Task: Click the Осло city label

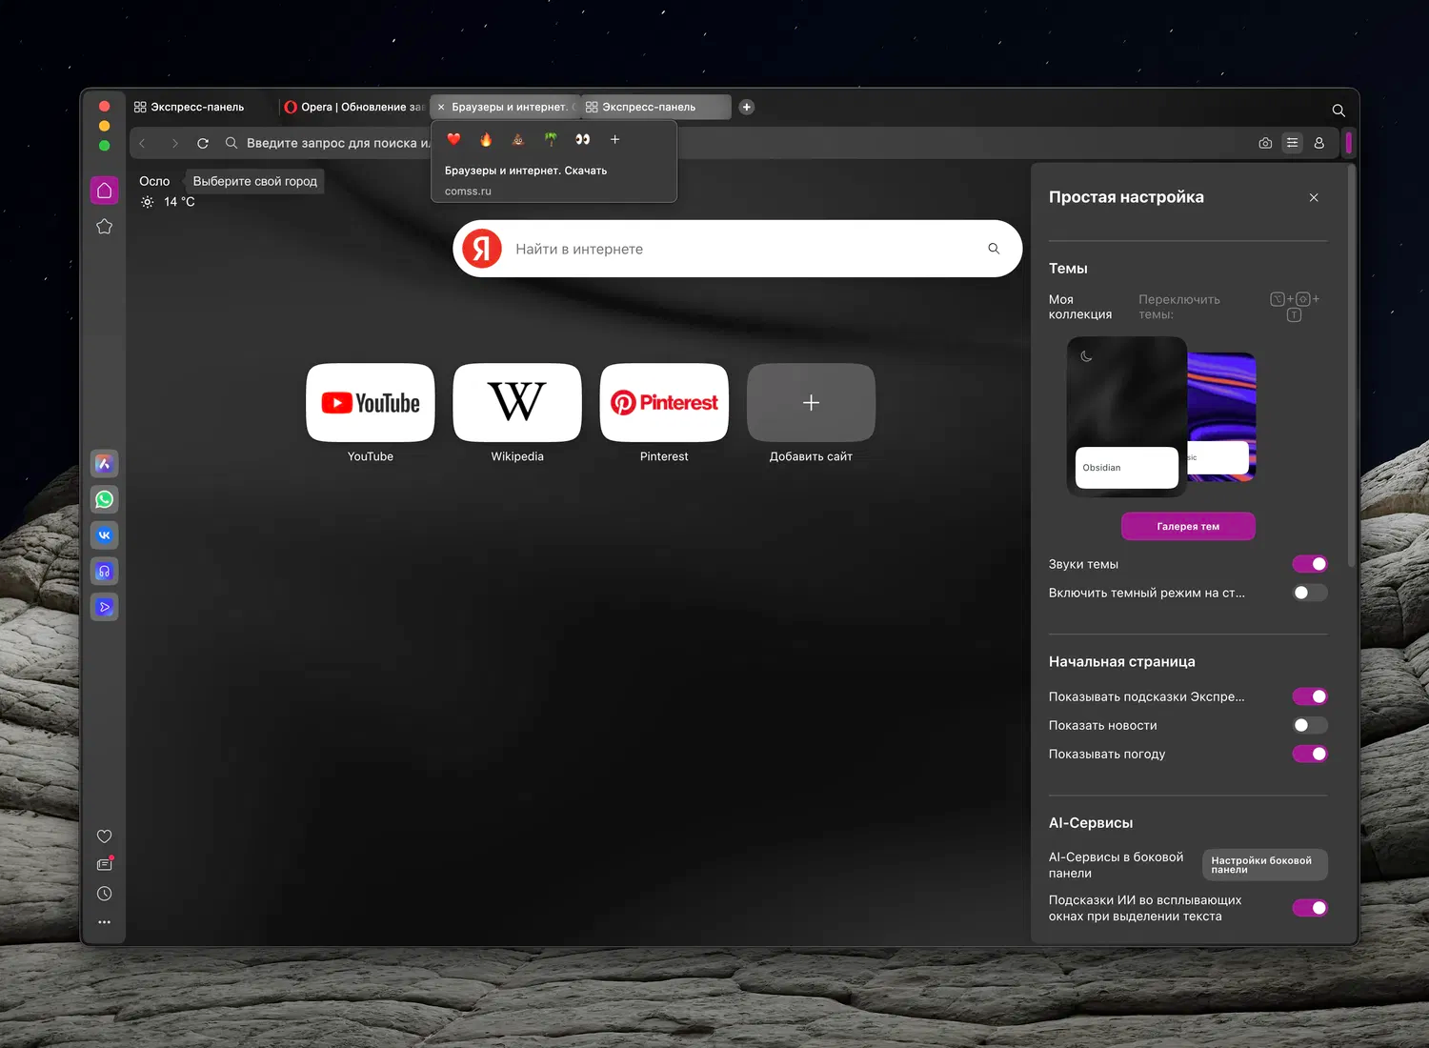Action: click(154, 181)
